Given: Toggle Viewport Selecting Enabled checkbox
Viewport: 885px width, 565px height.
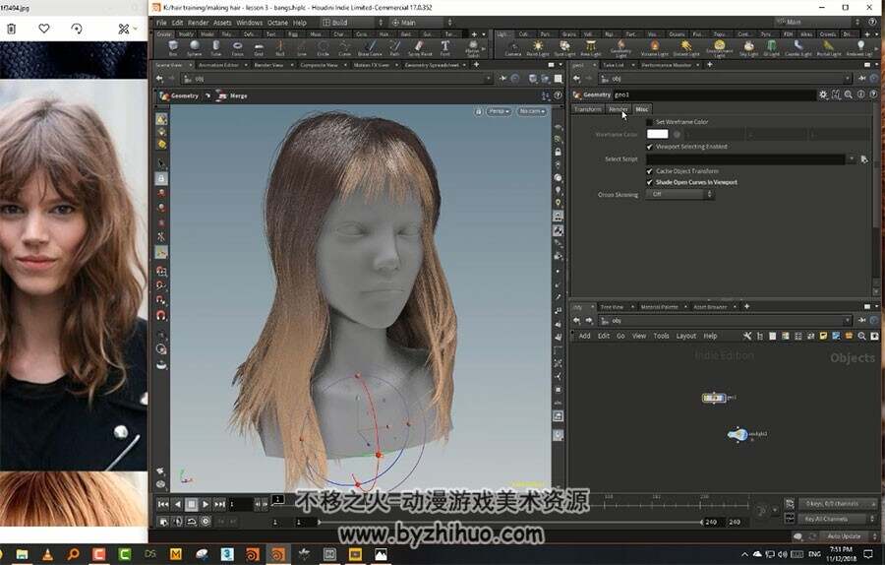Looking at the screenshot, I should [x=650, y=147].
